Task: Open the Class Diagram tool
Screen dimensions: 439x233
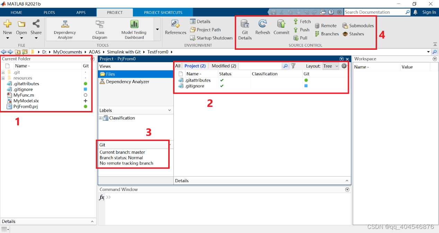Action: coord(100,30)
